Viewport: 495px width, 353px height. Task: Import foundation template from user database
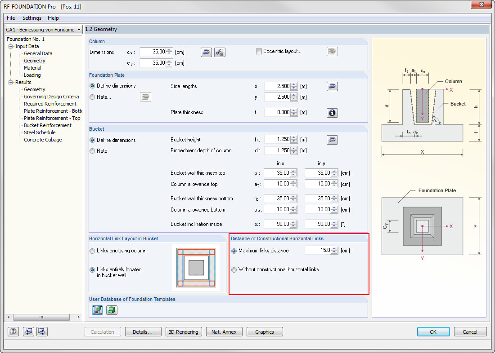point(111,310)
